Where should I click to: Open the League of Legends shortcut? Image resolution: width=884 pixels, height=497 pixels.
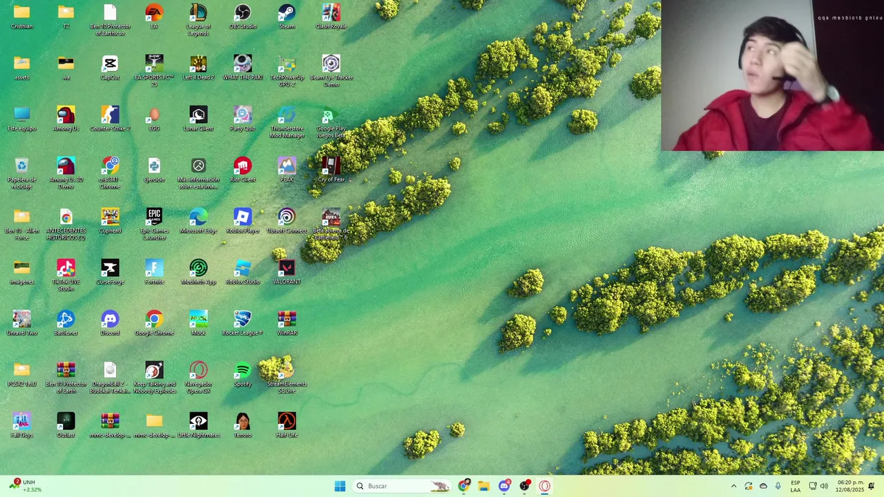coord(198,19)
